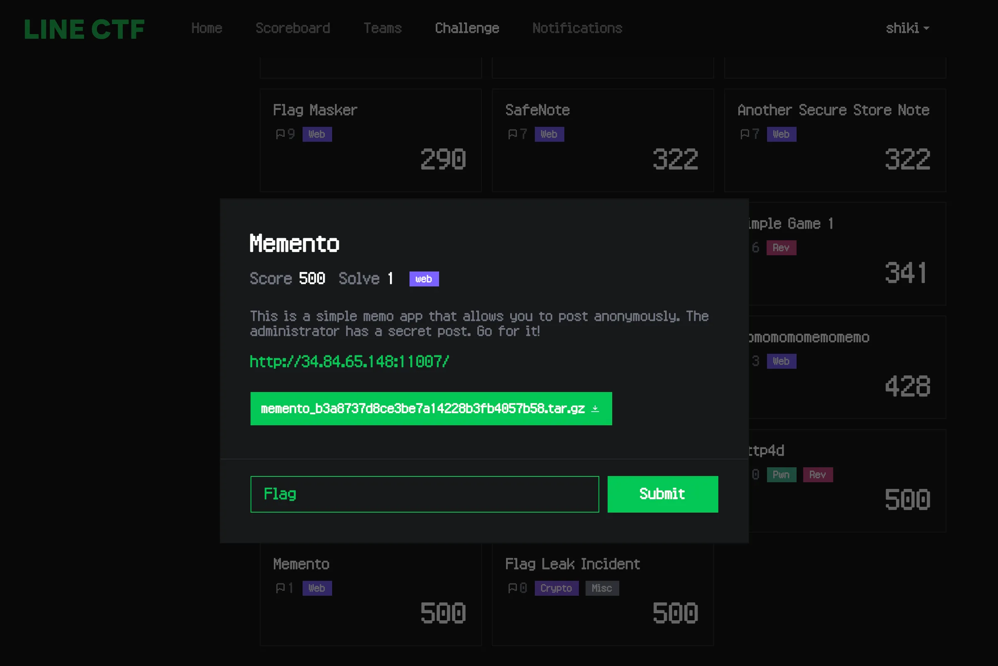Open the Flag Masker challenge card
The image size is (998, 666).
[x=370, y=140]
